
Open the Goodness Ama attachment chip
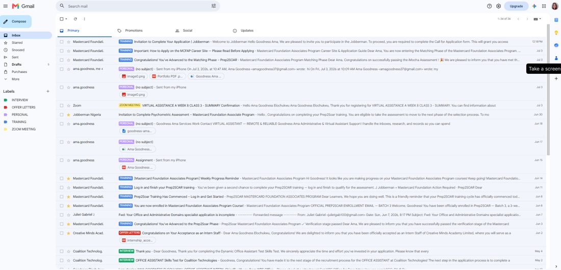pos(206,76)
